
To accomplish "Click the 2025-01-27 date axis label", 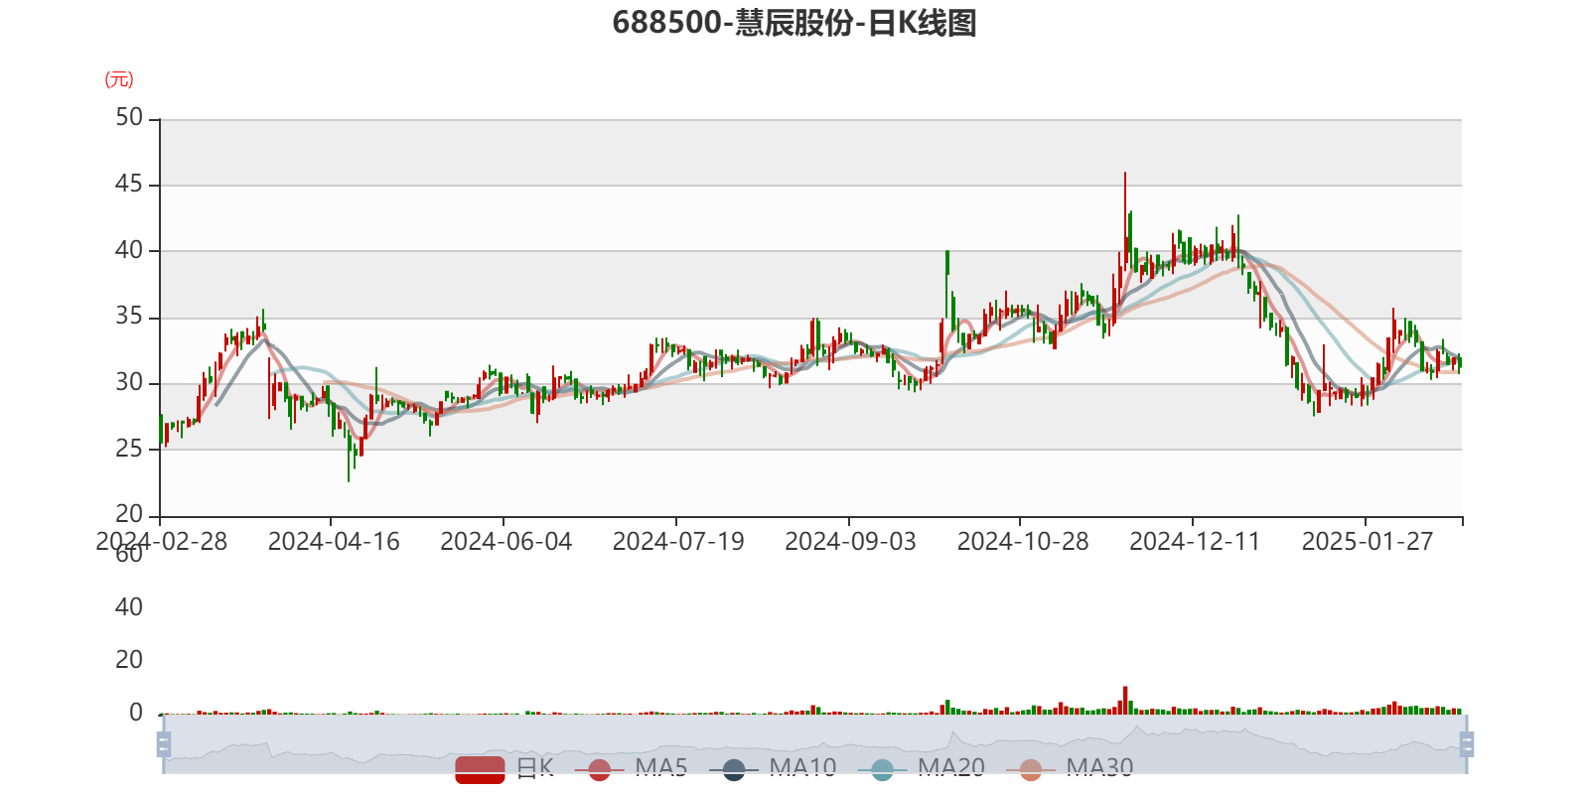I will click(x=1368, y=542).
